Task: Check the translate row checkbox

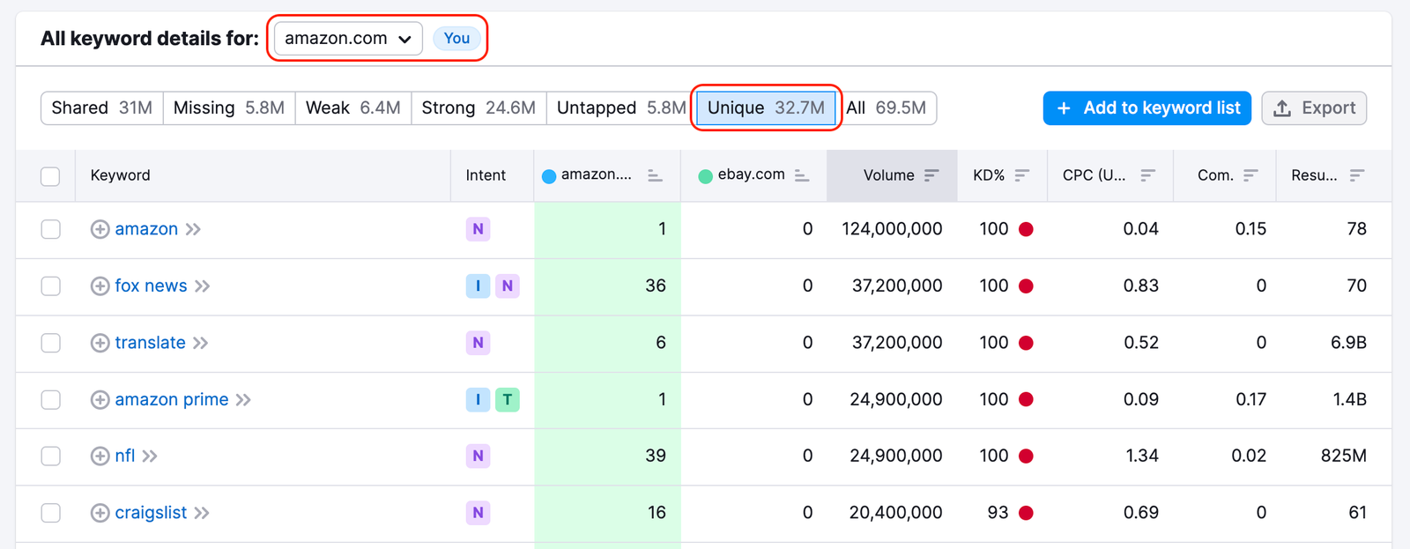Action: pos(50,343)
